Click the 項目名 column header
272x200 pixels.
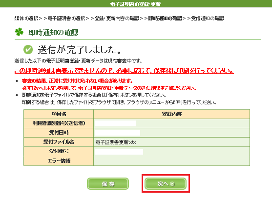[x=59, y=114]
